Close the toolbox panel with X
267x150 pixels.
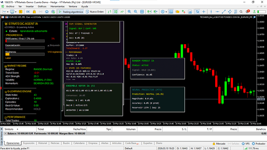click(2, 129)
